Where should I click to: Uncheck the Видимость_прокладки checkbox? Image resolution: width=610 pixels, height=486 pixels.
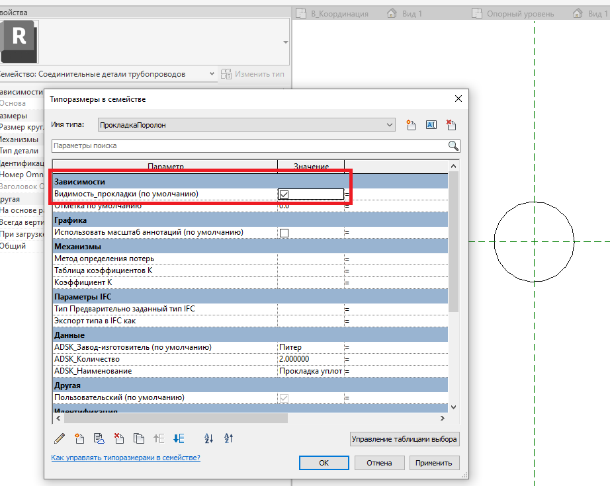pos(284,194)
